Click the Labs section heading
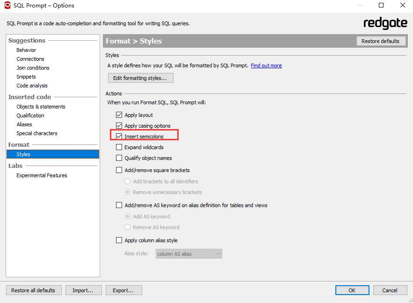The image size is (413, 303). tap(15, 166)
